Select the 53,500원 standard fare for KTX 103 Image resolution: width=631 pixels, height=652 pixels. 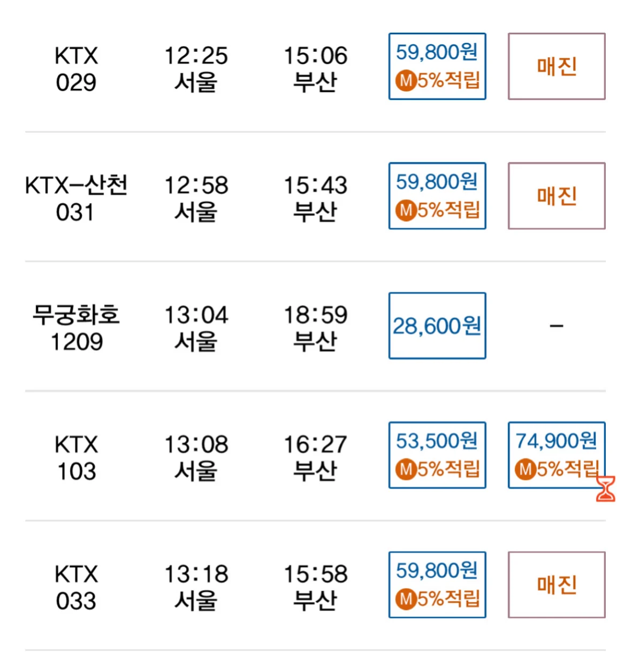point(437,455)
